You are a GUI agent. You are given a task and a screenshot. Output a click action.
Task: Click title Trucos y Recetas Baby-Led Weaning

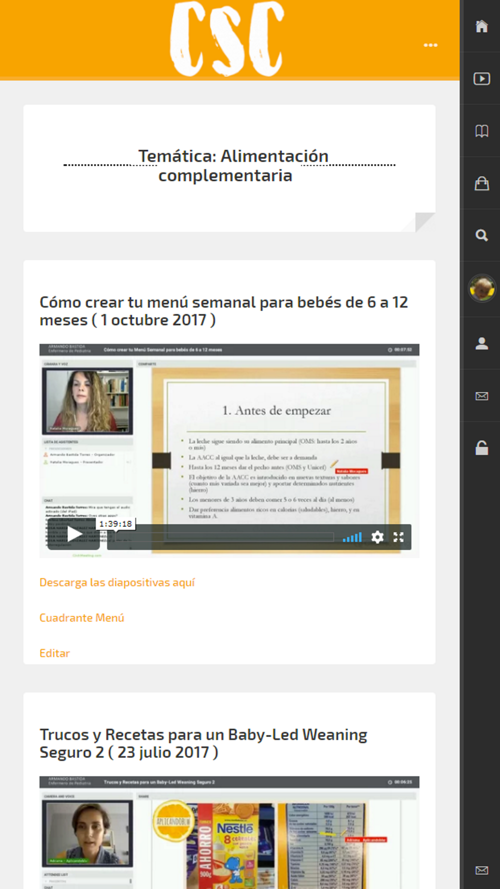pyautogui.click(x=203, y=743)
